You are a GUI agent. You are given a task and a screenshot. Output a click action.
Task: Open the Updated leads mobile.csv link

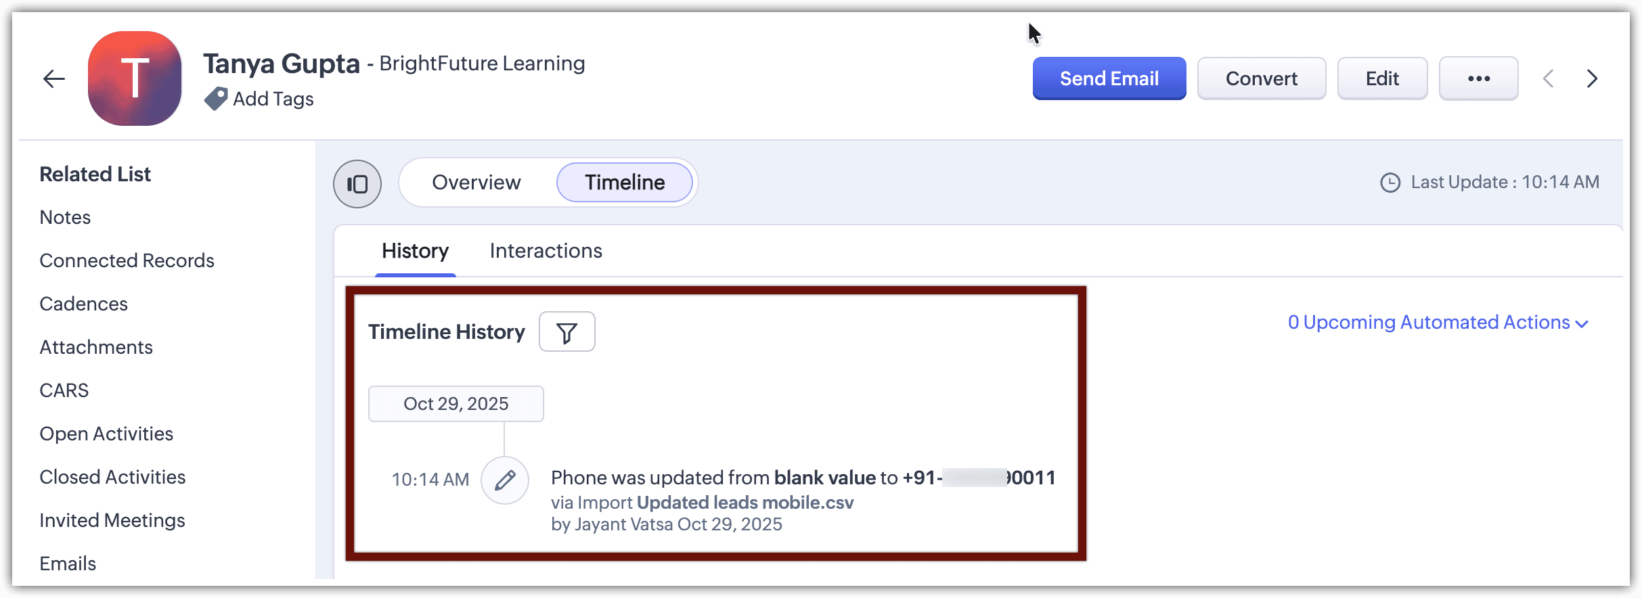[x=745, y=503]
